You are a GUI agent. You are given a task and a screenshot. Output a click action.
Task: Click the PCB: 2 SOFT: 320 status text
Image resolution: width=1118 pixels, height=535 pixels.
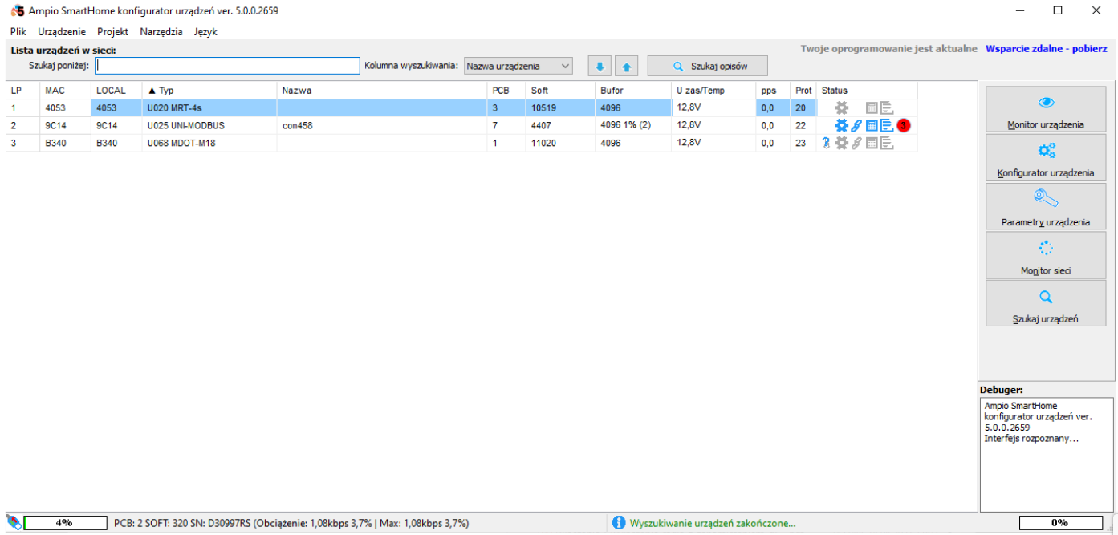tap(291, 523)
